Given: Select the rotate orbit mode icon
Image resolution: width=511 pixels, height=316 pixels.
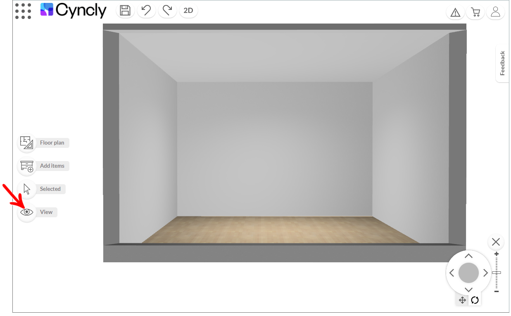Looking at the screenshot, I should coord(475,300).
